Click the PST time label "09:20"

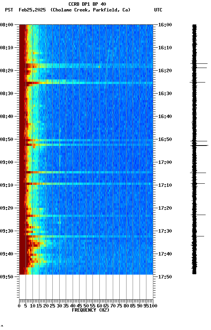coord(6,208)
